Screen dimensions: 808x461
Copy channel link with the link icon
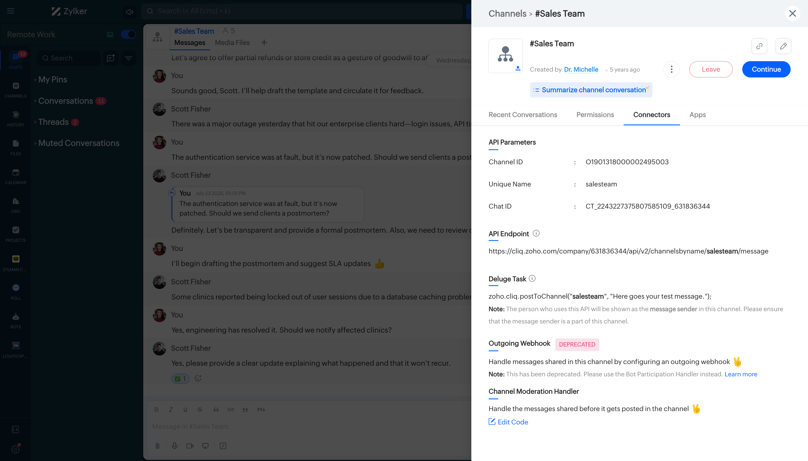[759, 46]
